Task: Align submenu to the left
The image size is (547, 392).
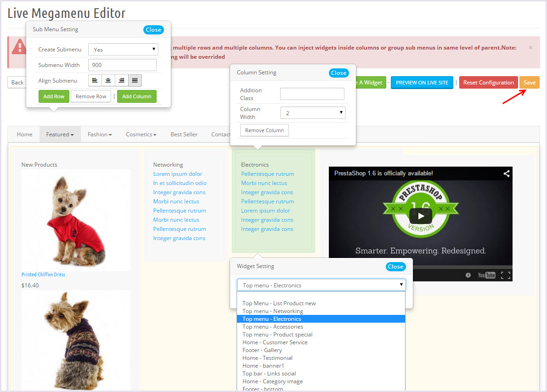Action: [x=95, y=81]
